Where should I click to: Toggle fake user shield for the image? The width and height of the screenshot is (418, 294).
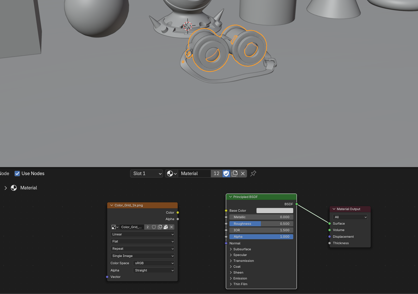point(154,227)
